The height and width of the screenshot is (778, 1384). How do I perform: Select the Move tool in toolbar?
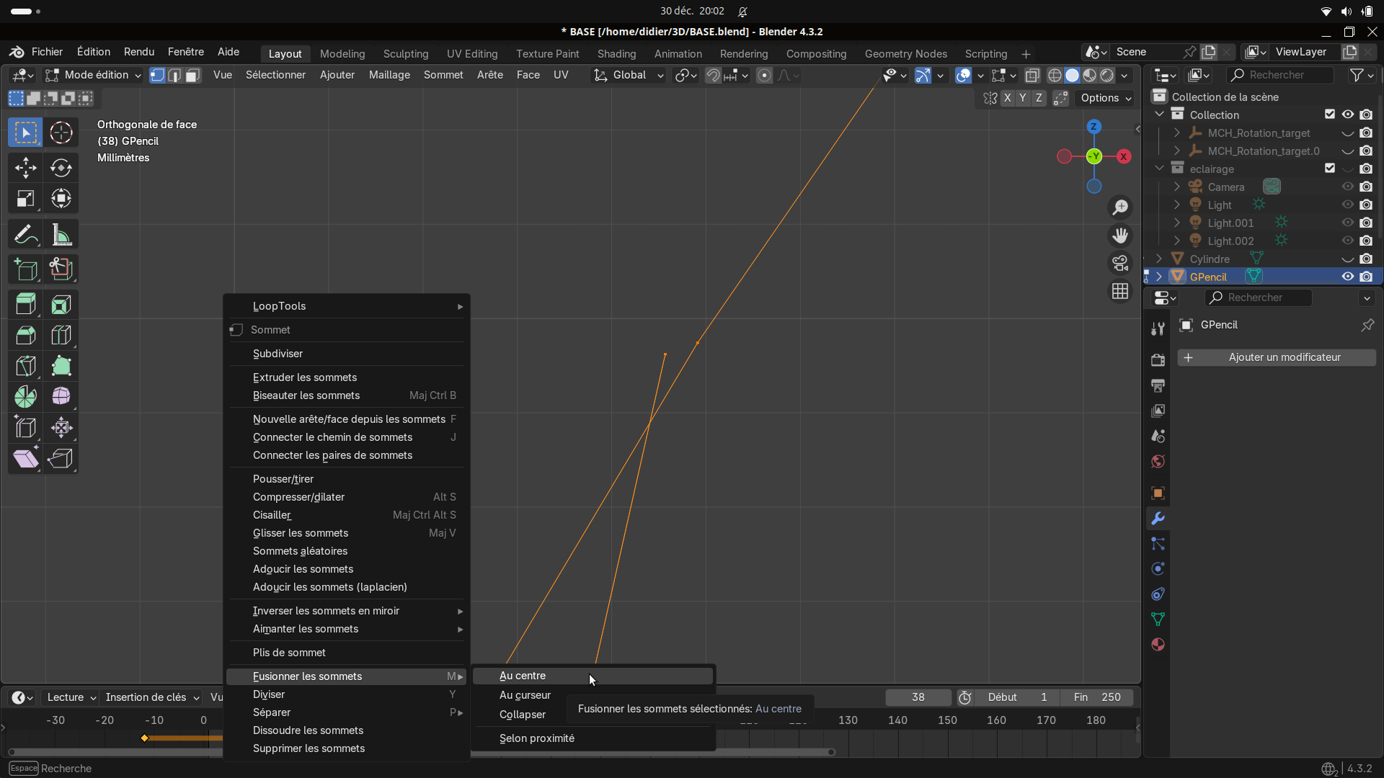25,168
